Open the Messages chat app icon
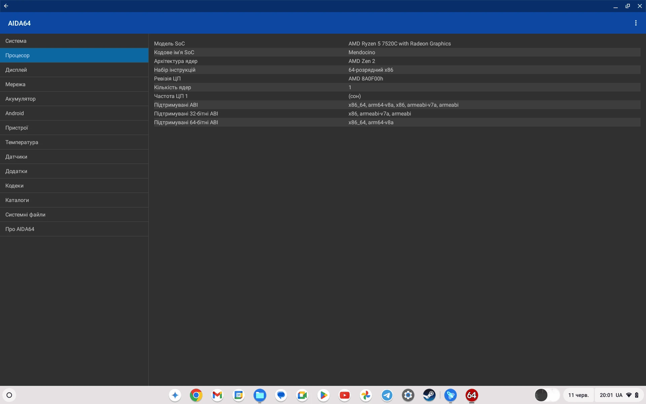This screenshot has width=646, height=404. pos(281,395)
